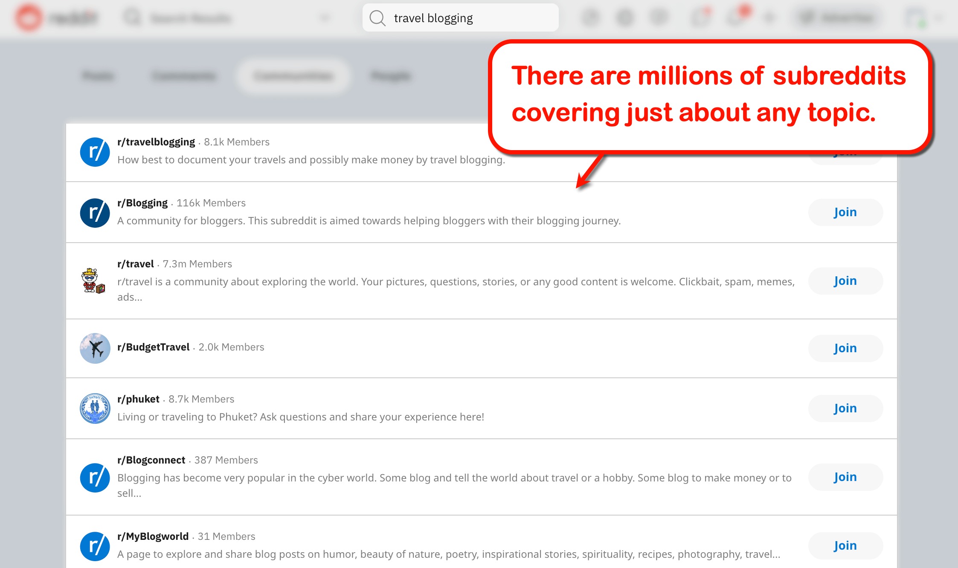Click the r/Blogconnect description text
This screenshot has width=958, height=568.
pyautogui.click(x=455, y=486)
